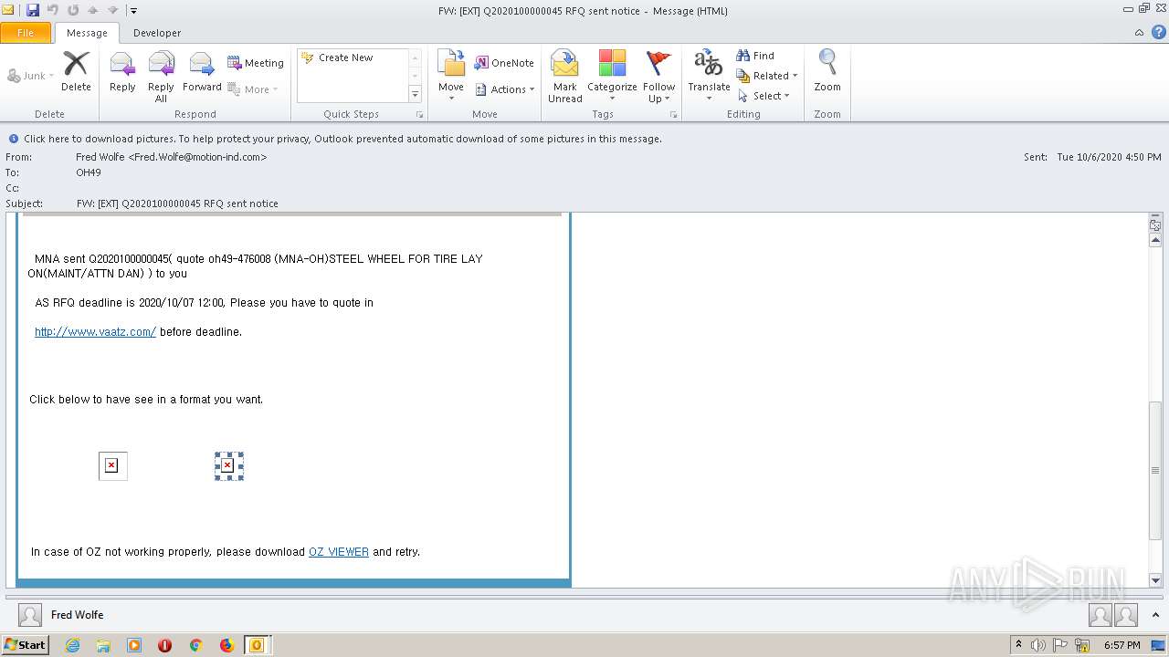
Task: Minimize the ribbon with arrow
Action: pyautogui.click(x=1139, y=32)
